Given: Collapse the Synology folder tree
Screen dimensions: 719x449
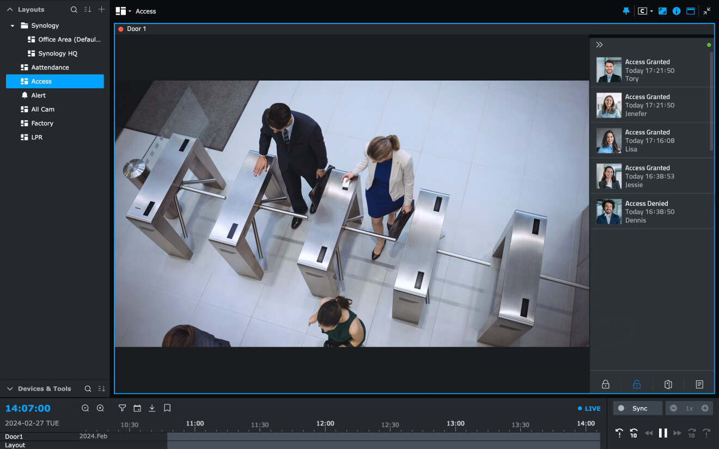Looking at the screenshot, I should click(x=13, y=26).
